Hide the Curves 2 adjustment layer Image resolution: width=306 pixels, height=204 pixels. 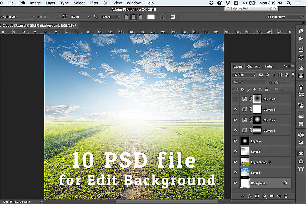coord(235,120)
